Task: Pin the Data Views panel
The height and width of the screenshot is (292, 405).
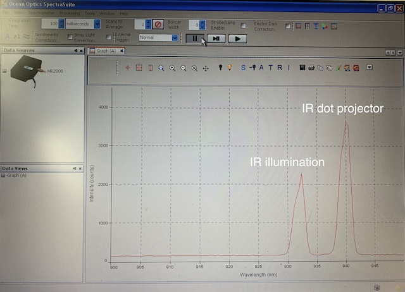Action: coord(75,169)
